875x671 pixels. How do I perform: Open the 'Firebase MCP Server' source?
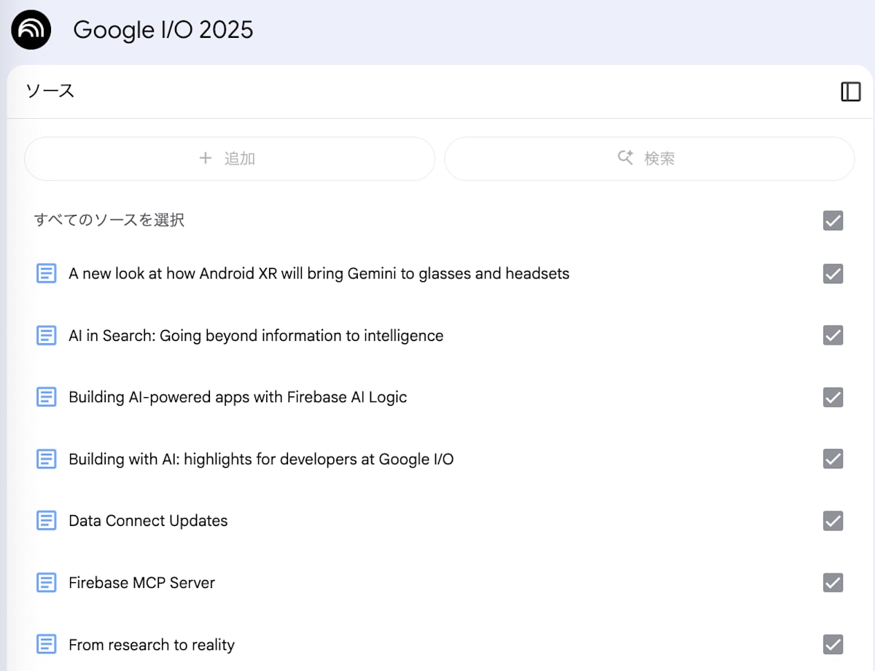tap(141, 583)
